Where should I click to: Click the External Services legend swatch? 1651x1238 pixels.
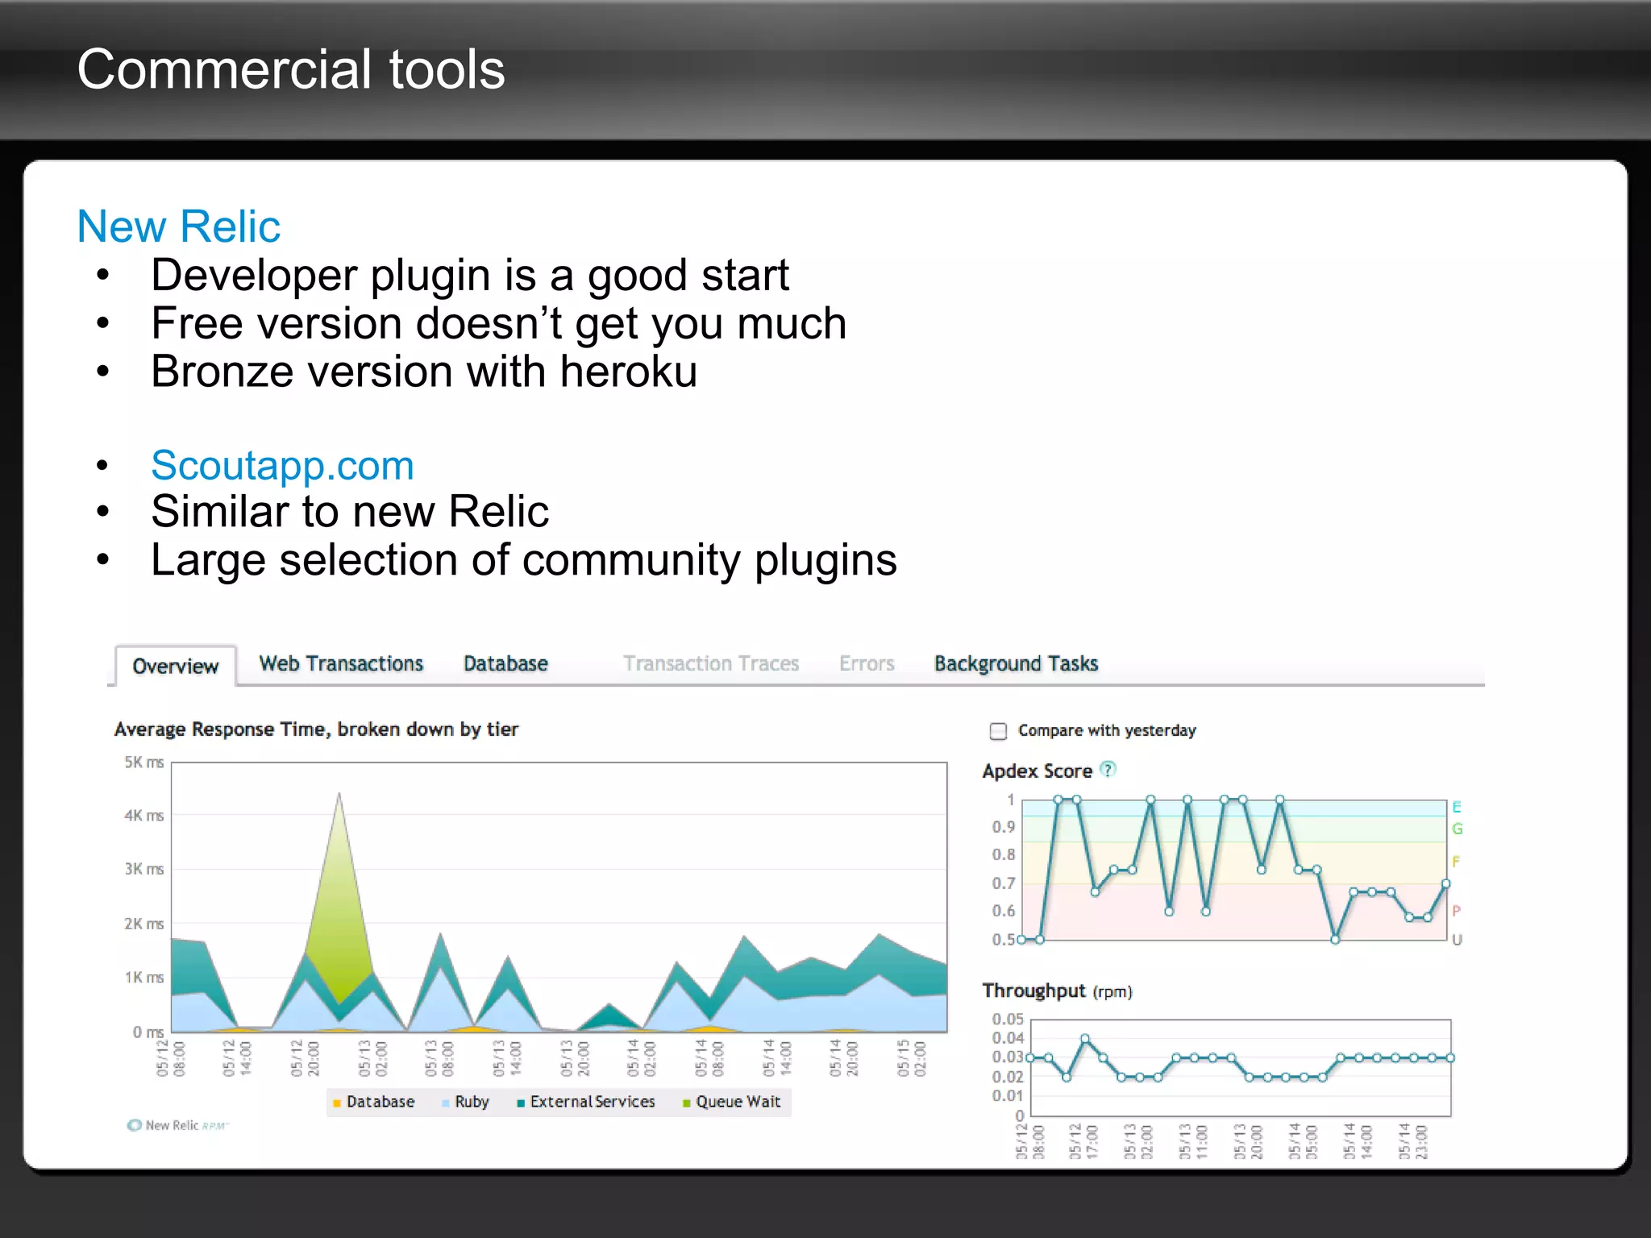(x=521, y=1103)
